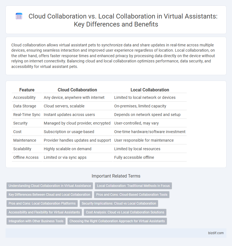Click 'Provider handles updates and support' cell
This screenshot has height=246, width=232.
click(77, 140)
